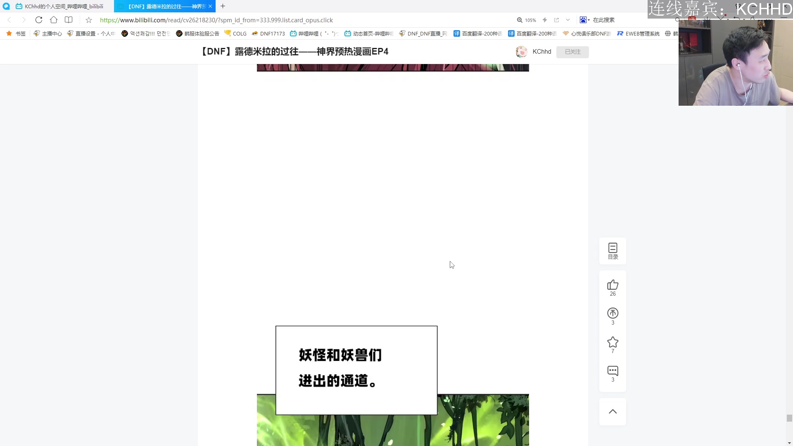
Task: Open the EWEB管理系统 bookmark
Action: [x=638, y=33]
